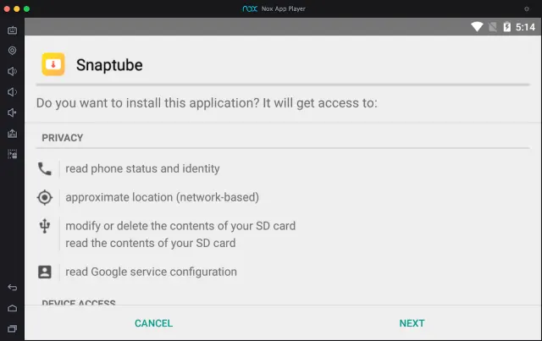
Task: Click the no-SIM status icon
Action: point(493,26)
